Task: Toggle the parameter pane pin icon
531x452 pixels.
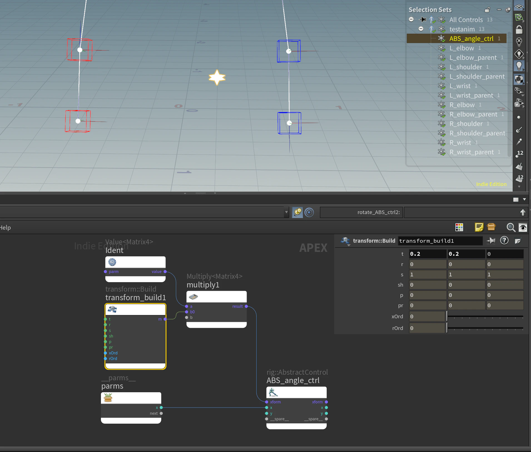Action: click(x=491, y=241)
